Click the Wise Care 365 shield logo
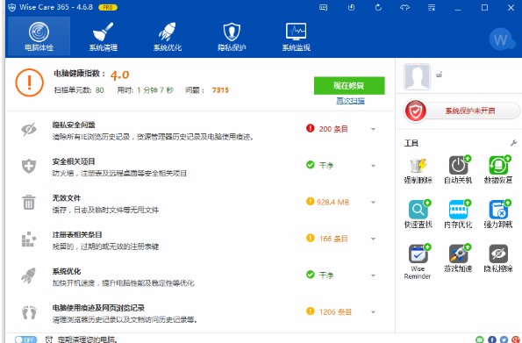Viewport: 522px width, 343px height. 12,7
